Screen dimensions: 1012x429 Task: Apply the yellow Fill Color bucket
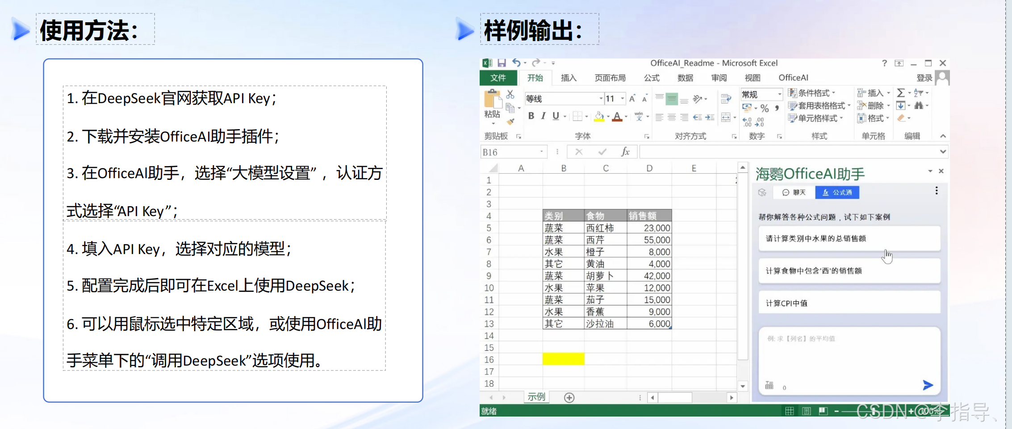click(599, 117)
